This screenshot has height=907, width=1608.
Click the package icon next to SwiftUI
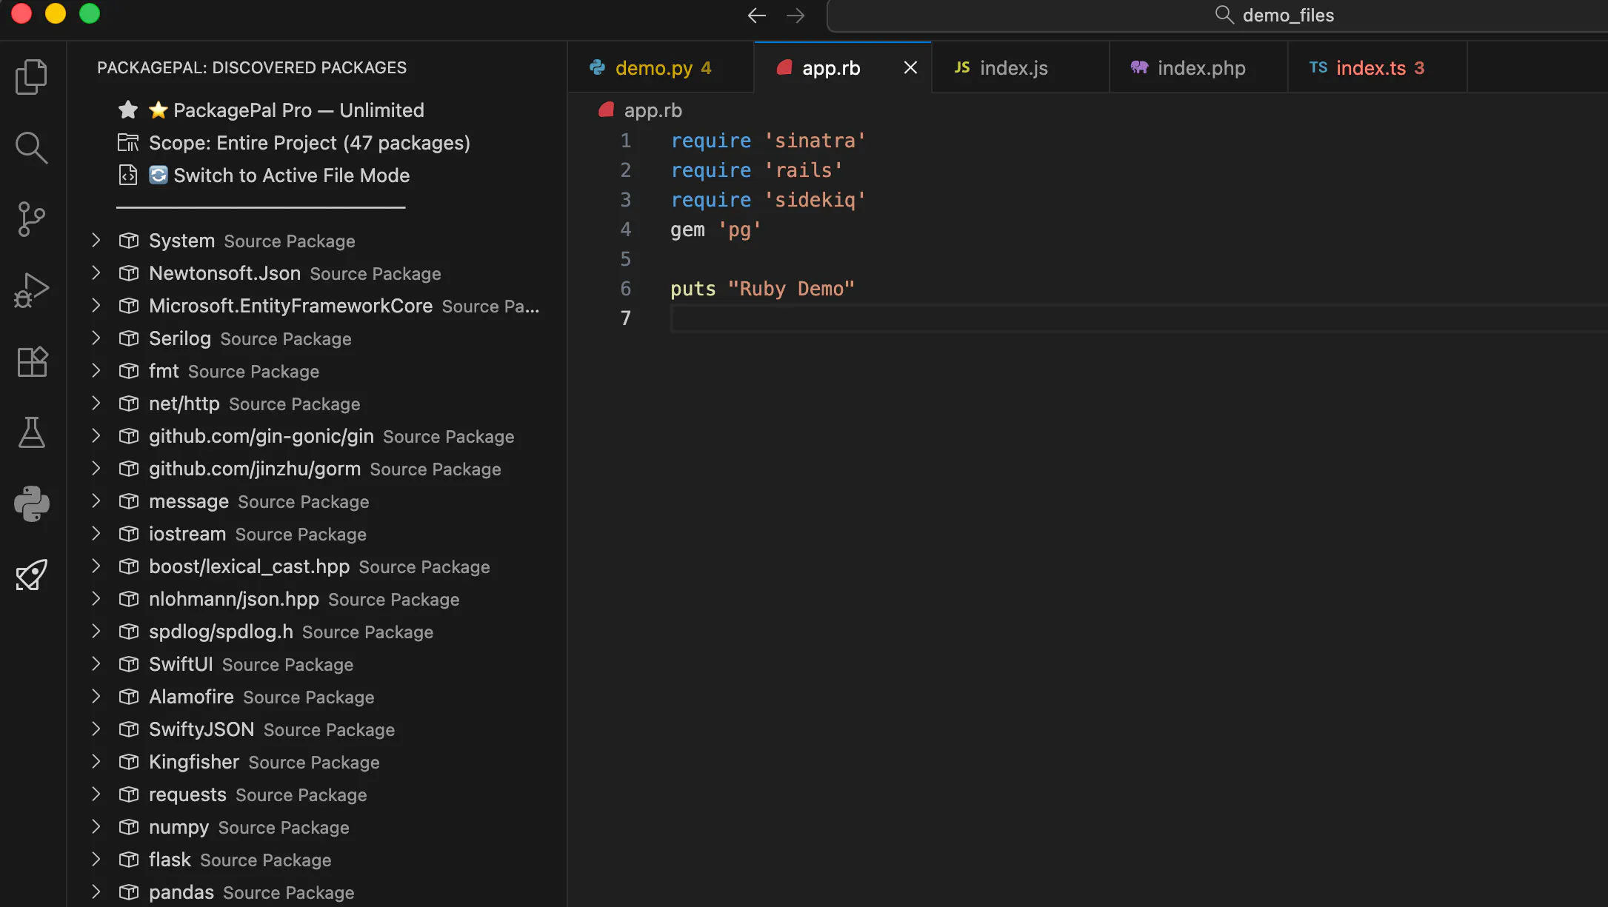click(129, 664)
